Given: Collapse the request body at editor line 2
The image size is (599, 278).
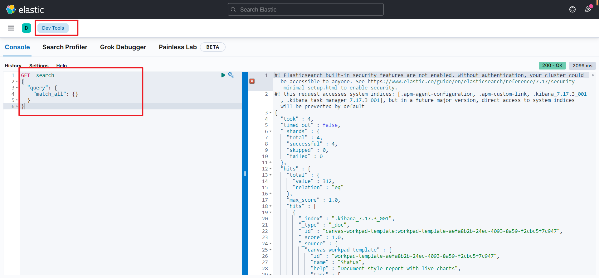Looking at the screenshot, I should click(x=17, y=82).
